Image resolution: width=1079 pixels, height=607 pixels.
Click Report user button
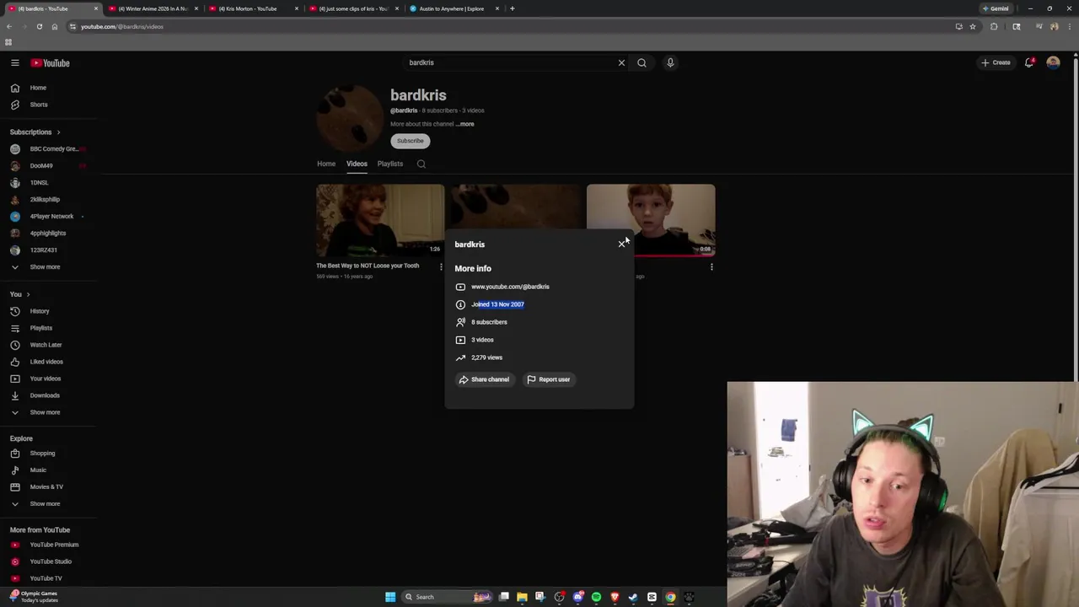[x=549, y=379]
